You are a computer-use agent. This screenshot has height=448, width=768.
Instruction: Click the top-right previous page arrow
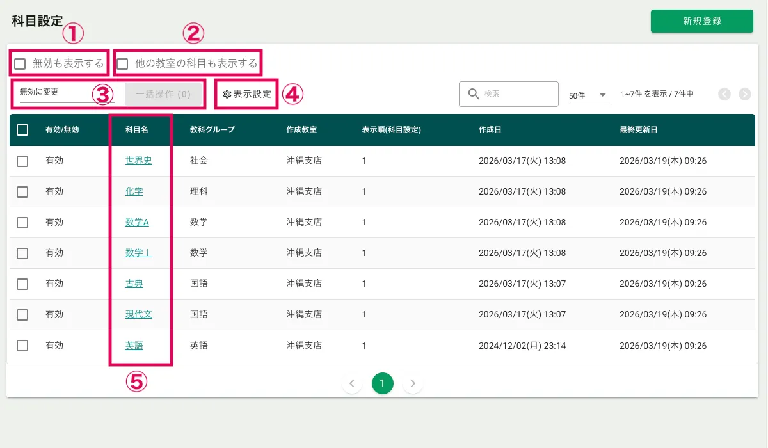[x=724, y=94]
